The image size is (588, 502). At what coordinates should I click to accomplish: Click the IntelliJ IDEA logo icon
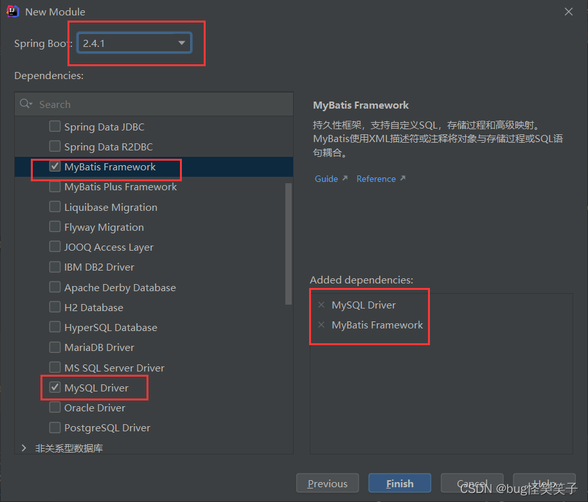(12, 12)
